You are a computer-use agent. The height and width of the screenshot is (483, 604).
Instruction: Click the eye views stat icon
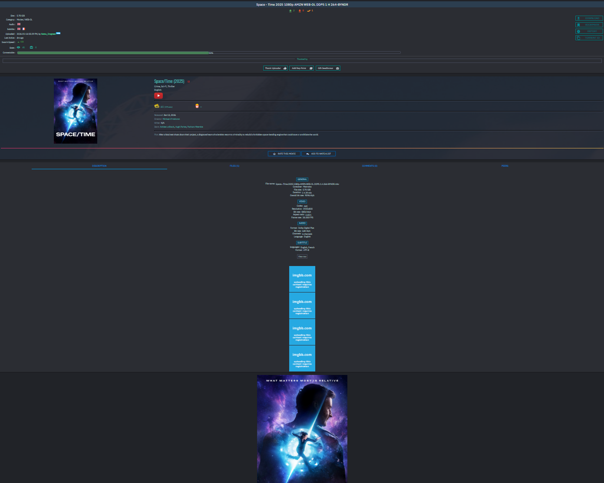(x=19, y=47)
